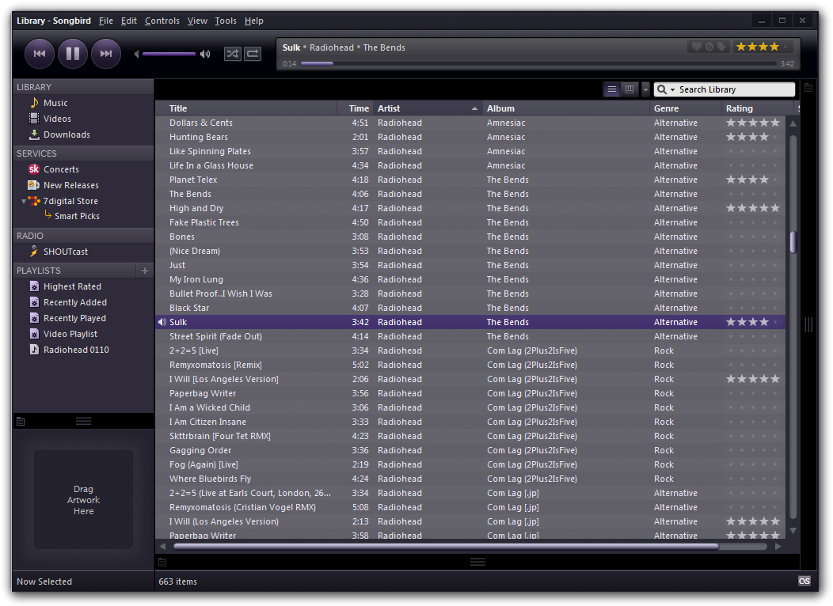The width and height of the screenshot is (833, 606).
Task: Skip back to the previous track
Action: pos(40,54)
